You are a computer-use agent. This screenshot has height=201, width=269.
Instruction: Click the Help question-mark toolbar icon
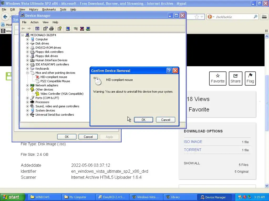(x=60, y=29)
